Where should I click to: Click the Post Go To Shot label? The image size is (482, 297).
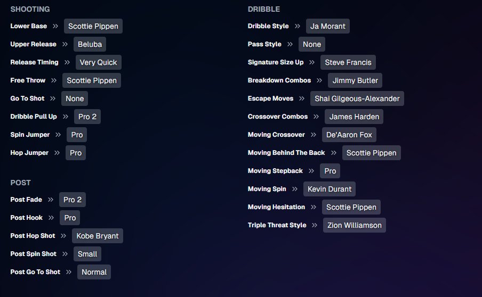click(x=35, y=272)
